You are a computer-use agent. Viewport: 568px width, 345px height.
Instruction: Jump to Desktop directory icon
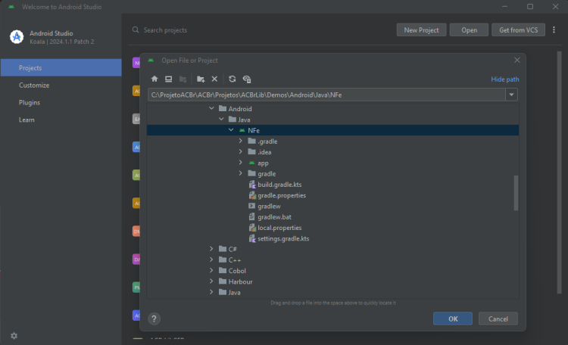(x=168, y=79)
